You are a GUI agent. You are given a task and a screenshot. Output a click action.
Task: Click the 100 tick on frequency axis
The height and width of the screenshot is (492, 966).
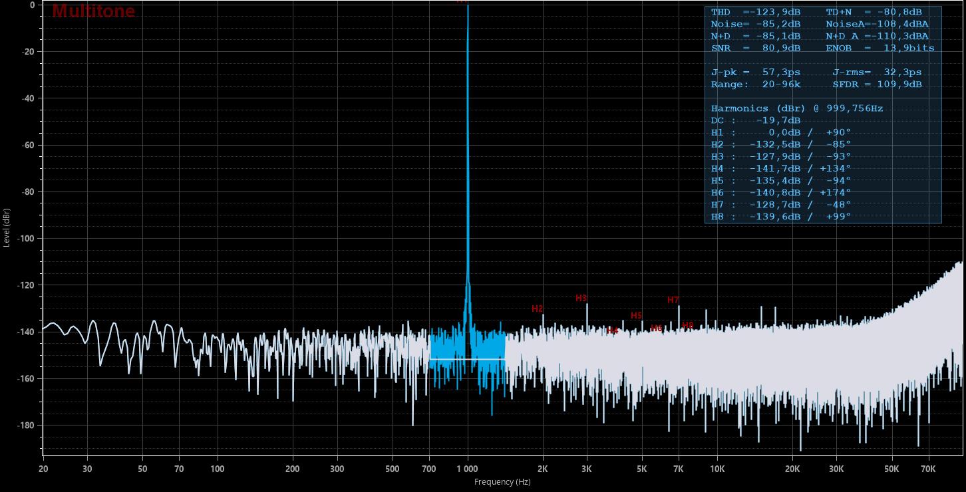218,469
